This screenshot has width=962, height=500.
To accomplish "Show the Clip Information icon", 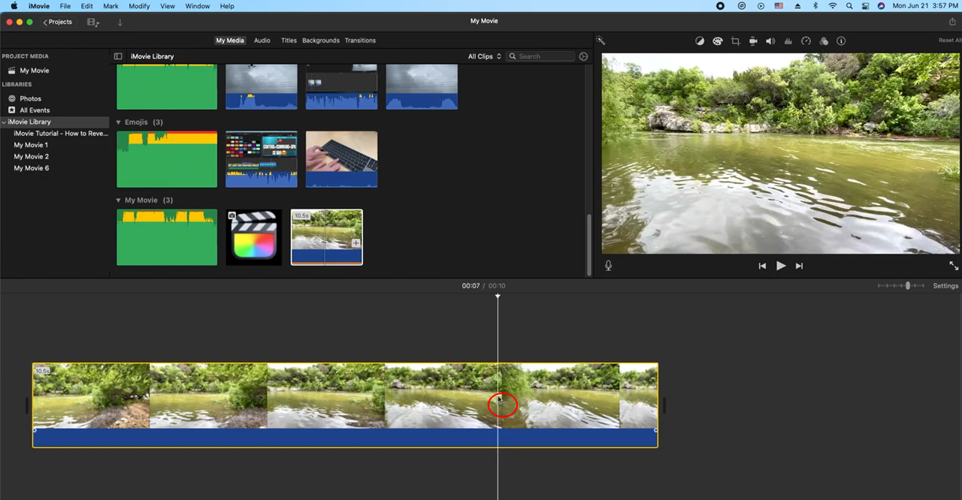I will tap(841, 41).
